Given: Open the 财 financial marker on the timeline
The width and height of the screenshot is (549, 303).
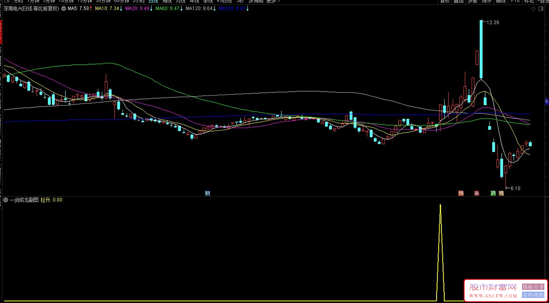Looking at the screenshot, I should 207,194.
